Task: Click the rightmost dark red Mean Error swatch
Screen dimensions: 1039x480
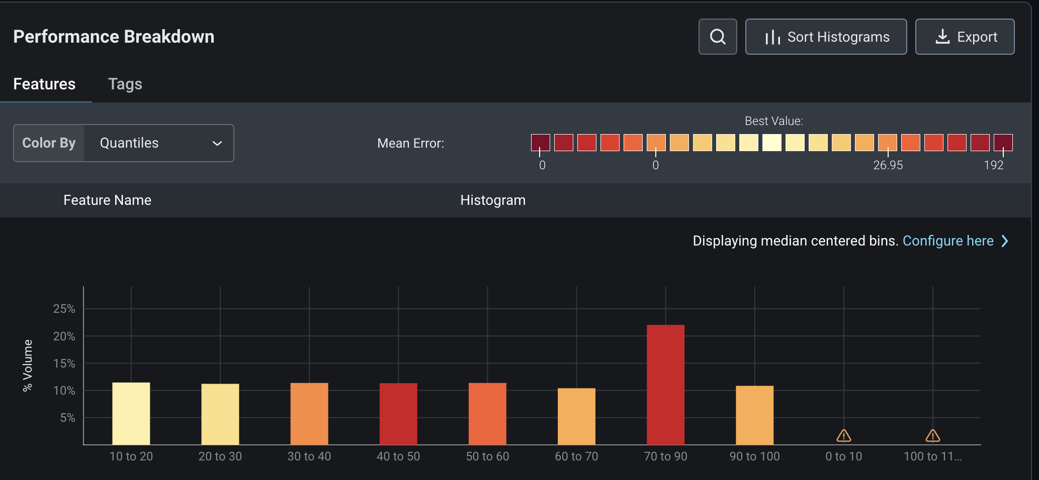Action: point(1003,143)
